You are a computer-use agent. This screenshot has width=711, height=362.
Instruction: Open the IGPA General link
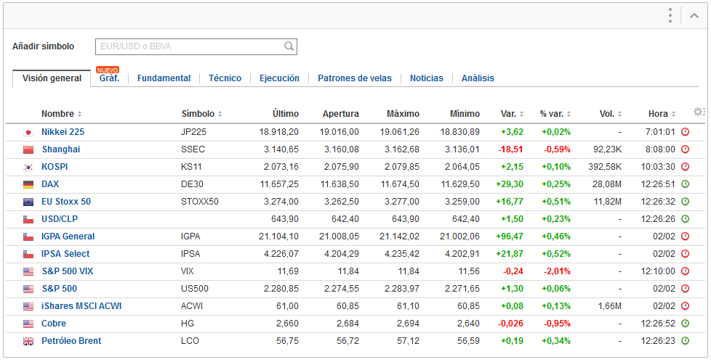click(x=68, y=236)
